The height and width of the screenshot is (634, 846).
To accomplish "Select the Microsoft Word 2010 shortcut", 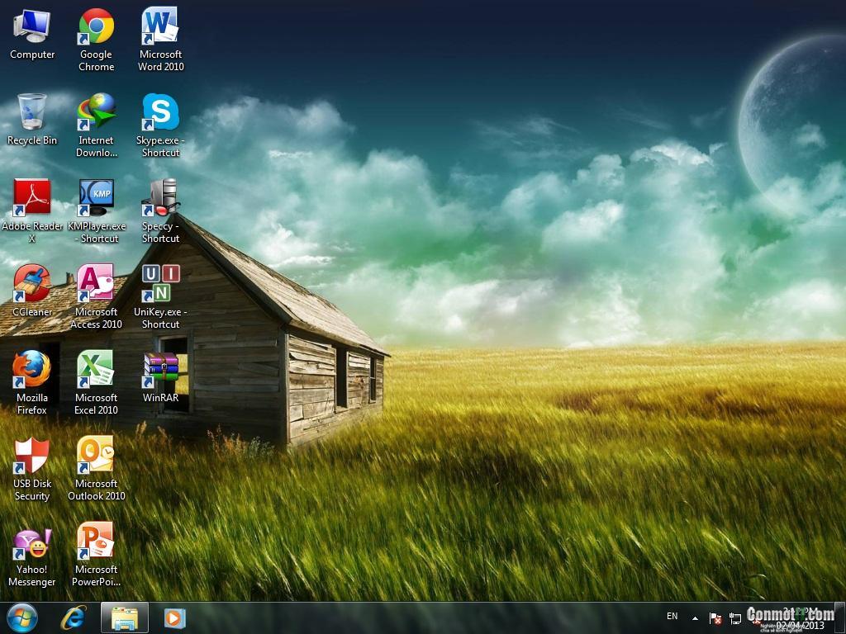I will [160, 40].
